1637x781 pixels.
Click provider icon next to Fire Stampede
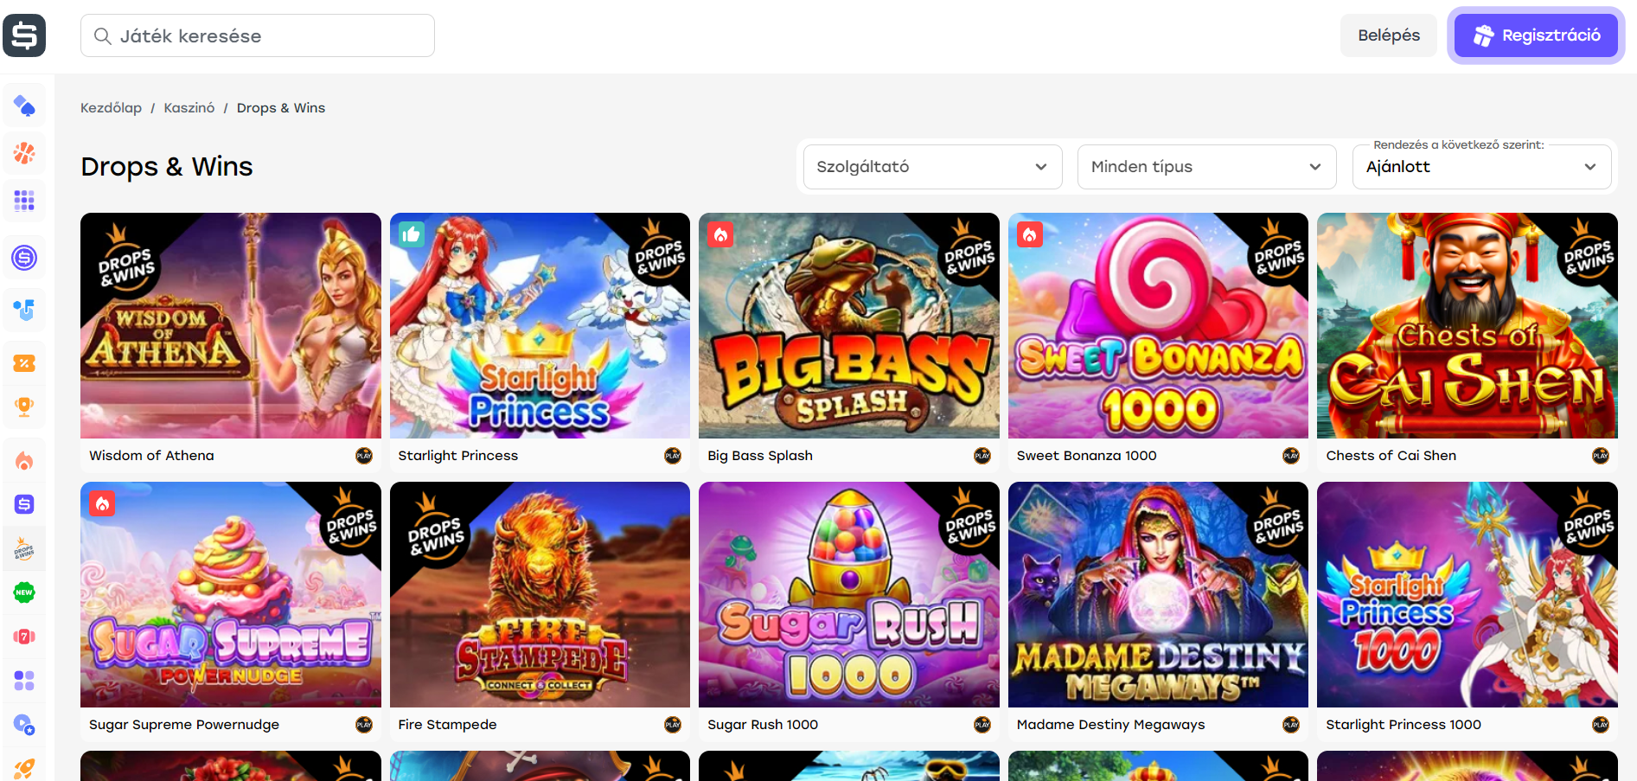[x=673, y=725]
